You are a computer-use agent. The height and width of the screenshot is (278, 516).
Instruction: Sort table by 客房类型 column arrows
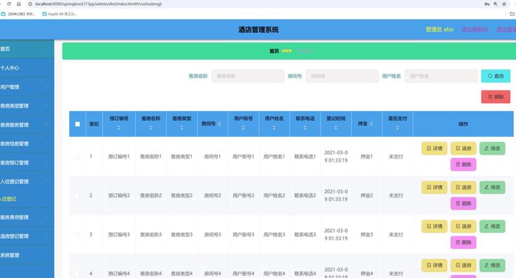click(182, 128)
